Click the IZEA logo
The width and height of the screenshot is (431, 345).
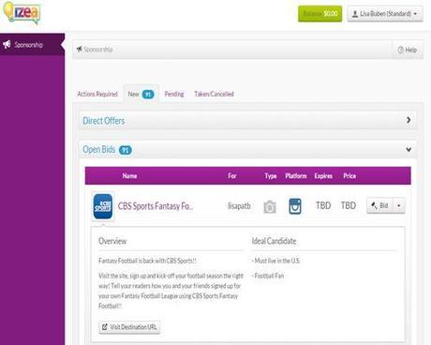click(22, 13)
